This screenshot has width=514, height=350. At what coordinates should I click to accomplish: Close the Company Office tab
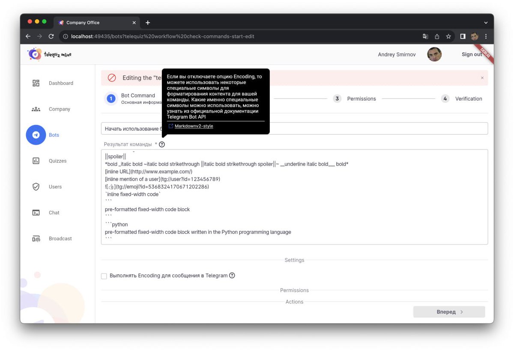134,23
